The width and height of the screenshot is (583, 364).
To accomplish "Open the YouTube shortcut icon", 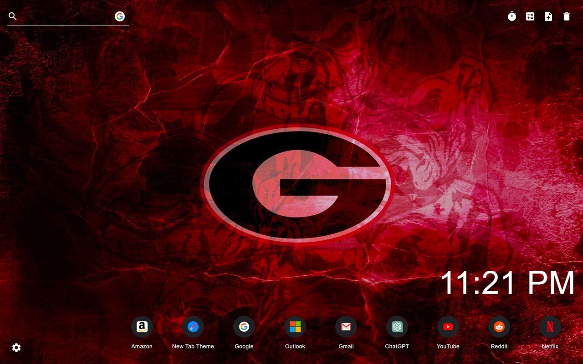I will pos(448,327).
